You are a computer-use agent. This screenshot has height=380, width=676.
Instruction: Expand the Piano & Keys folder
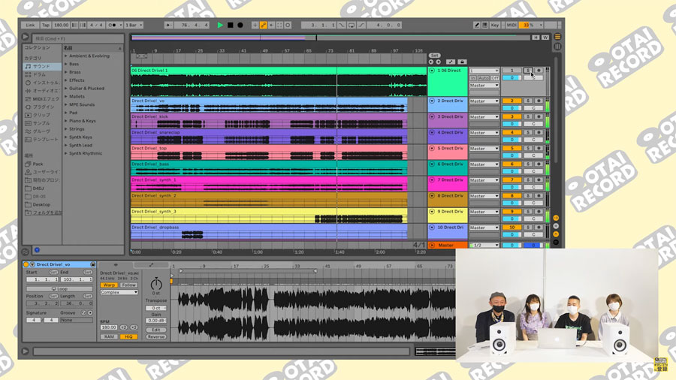click(66, 121)
